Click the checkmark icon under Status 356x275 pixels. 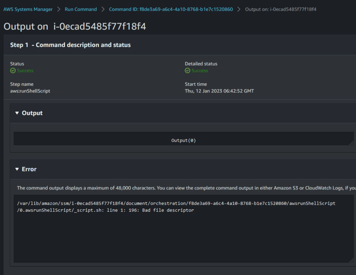[x=13, y=71]
